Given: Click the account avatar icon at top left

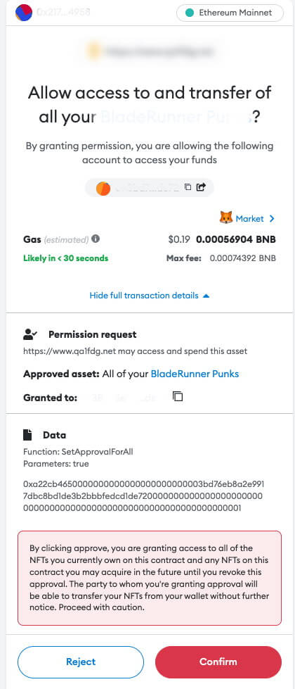Looking at the screenshot, I should point(23,13).
